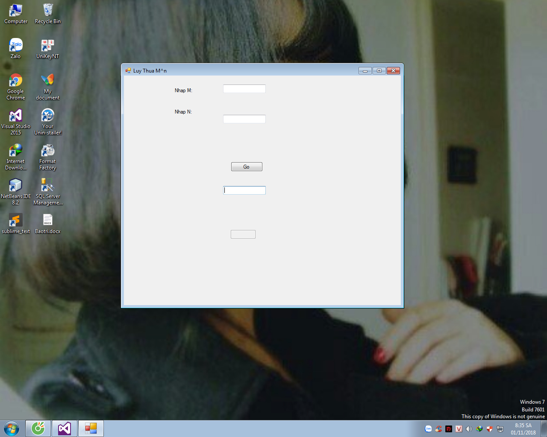Select the Zalo desktop icon
The height and width of the screenshot is (437, 547).
16,46
